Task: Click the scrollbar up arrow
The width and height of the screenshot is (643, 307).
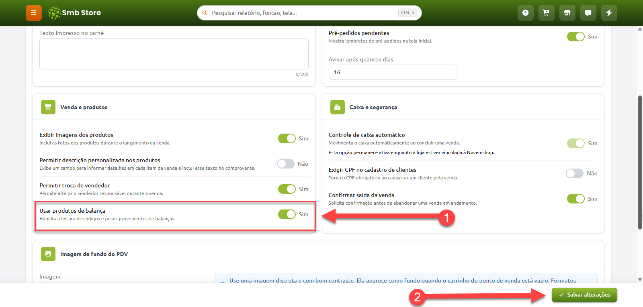Action: click(x=640, y=29)
